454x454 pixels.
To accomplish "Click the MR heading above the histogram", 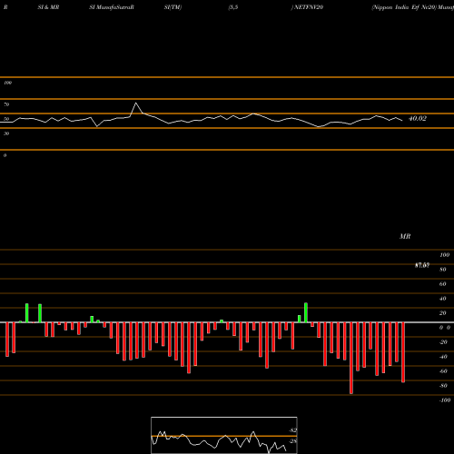I will [405, 236].
